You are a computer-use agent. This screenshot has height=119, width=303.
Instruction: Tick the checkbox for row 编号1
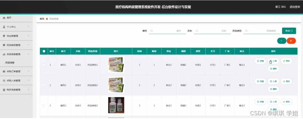(x=44, y=65)
